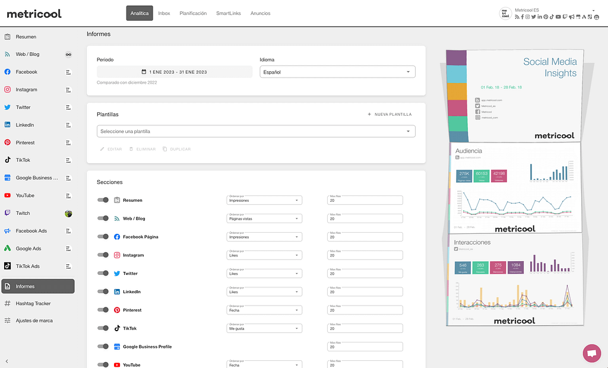This screenshot has height=368, width=608.
Task: Toggle the Resumen section switch
Action: click(103, 200)
